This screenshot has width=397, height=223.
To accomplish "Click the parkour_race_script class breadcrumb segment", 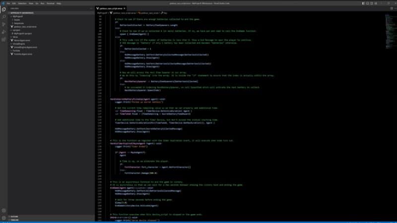I will (x=148, y=13).
